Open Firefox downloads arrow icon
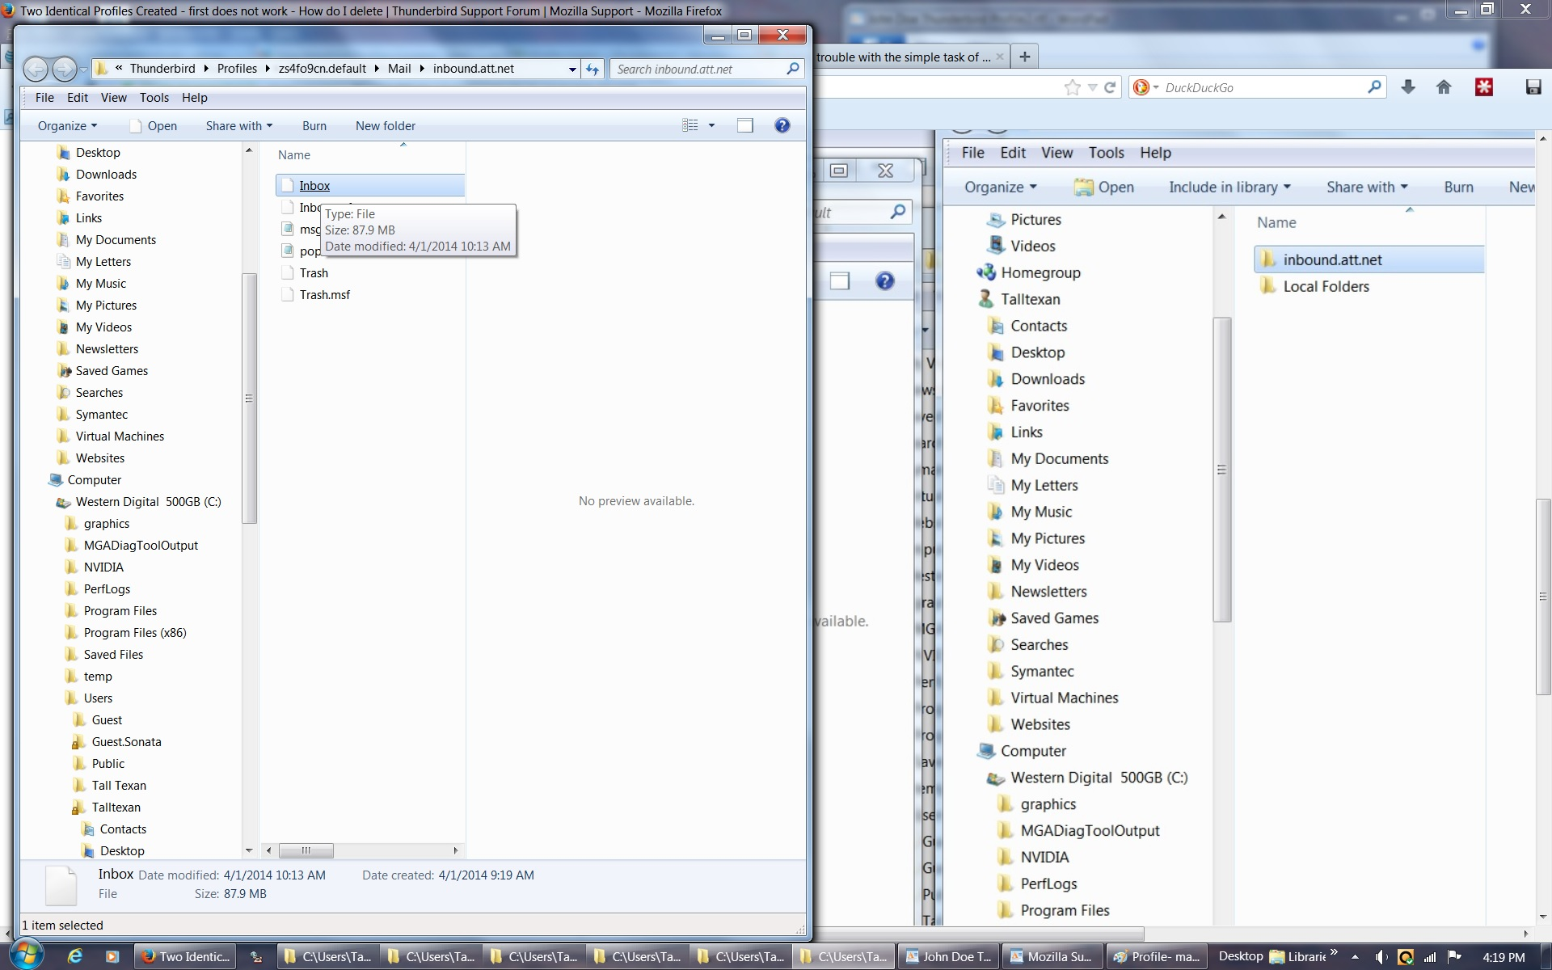This screenshot has height=970, width=1552. pyautogui.click(x=1408, y=87)
